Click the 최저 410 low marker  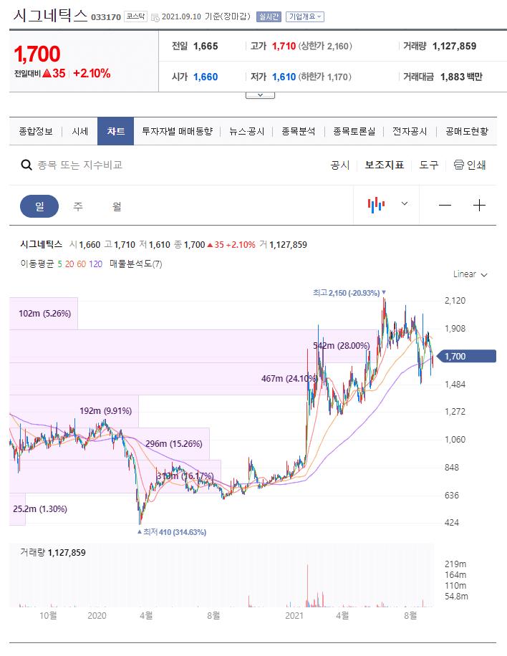click(x=172, y=532)
